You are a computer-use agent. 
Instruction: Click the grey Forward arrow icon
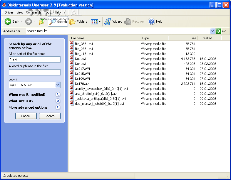pyautogui.click(x=29, y=21)
